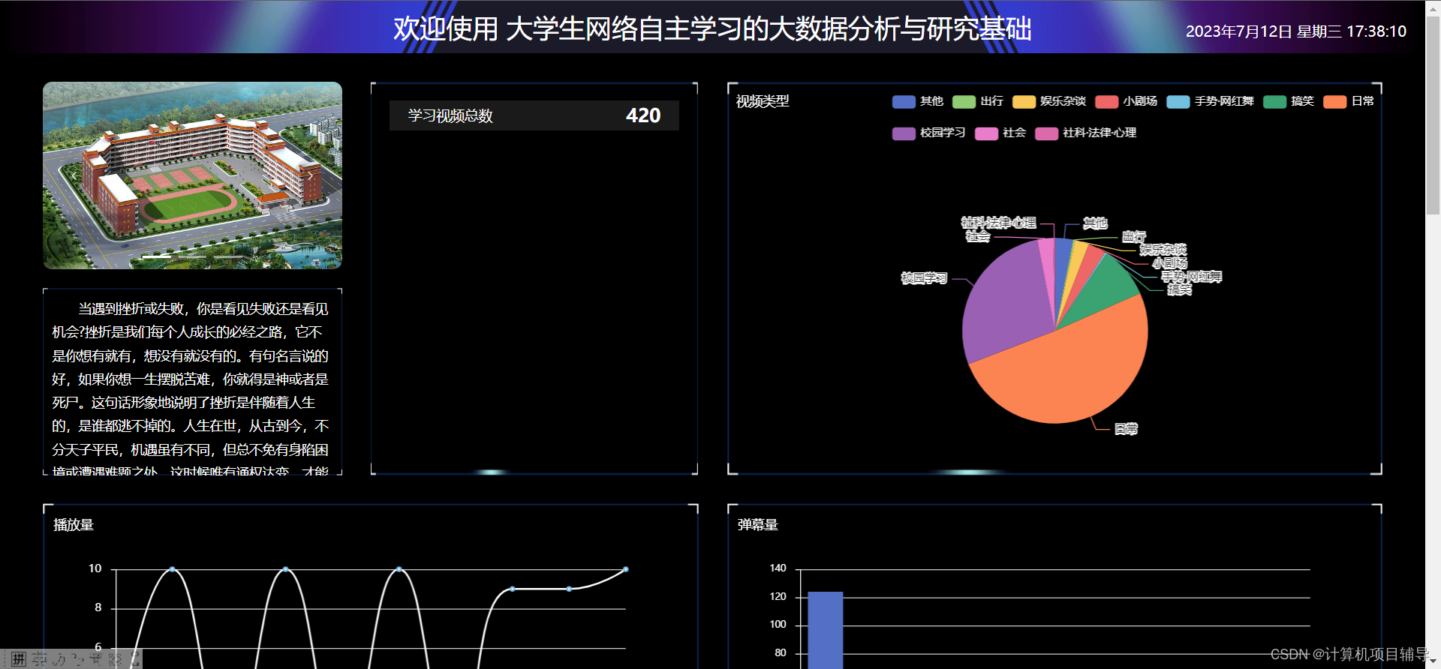Toggle 其他 legend item in 视频类型 chart
Viewport: 1441px width, 669px height.
918,101
